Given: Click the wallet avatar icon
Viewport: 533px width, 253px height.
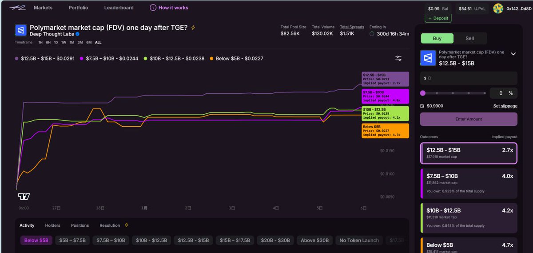Looking at the screenshot, I should 498,8.
